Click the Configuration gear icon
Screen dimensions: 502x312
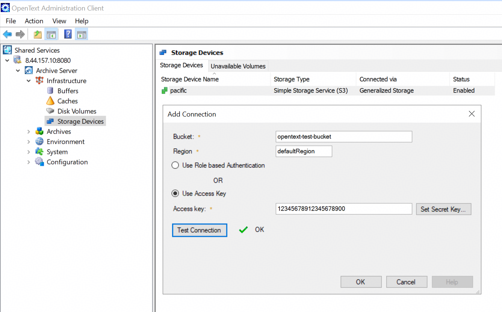point(39,162)
